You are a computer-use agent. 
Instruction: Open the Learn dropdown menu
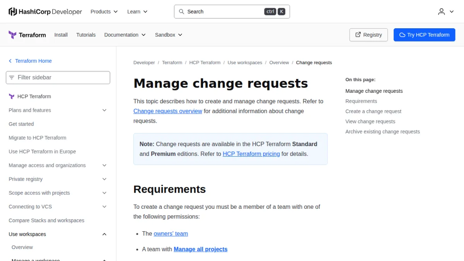pos(137,12)
